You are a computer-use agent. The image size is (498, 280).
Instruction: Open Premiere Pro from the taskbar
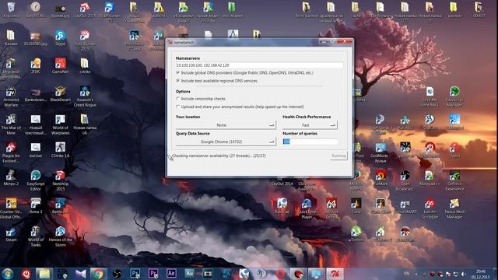(153, 274)
